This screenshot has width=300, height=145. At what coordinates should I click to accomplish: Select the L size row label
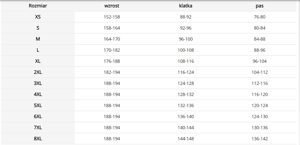pyautogui.click(x=38, y=50)
